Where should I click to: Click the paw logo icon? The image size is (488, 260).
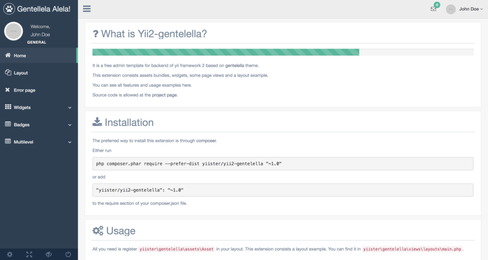click(9, 9)
